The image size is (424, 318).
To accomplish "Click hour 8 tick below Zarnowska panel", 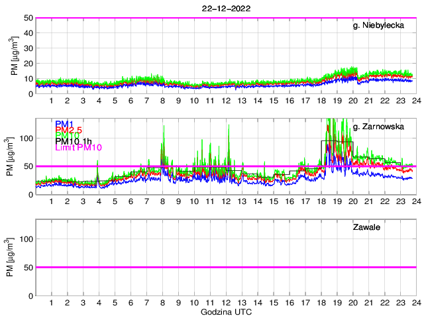I will tap(162, 201).
